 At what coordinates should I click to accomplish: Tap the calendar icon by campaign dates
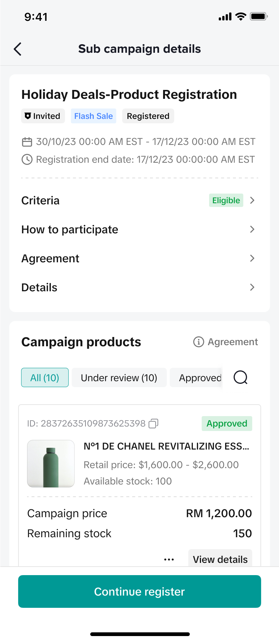pyautogui.click(x=27, y=142)
